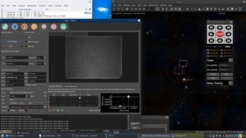Click the globe icon in the KStars toolbar
This screenshot has height=138, width=246.
pyautogui.click(x=127, y=9)
